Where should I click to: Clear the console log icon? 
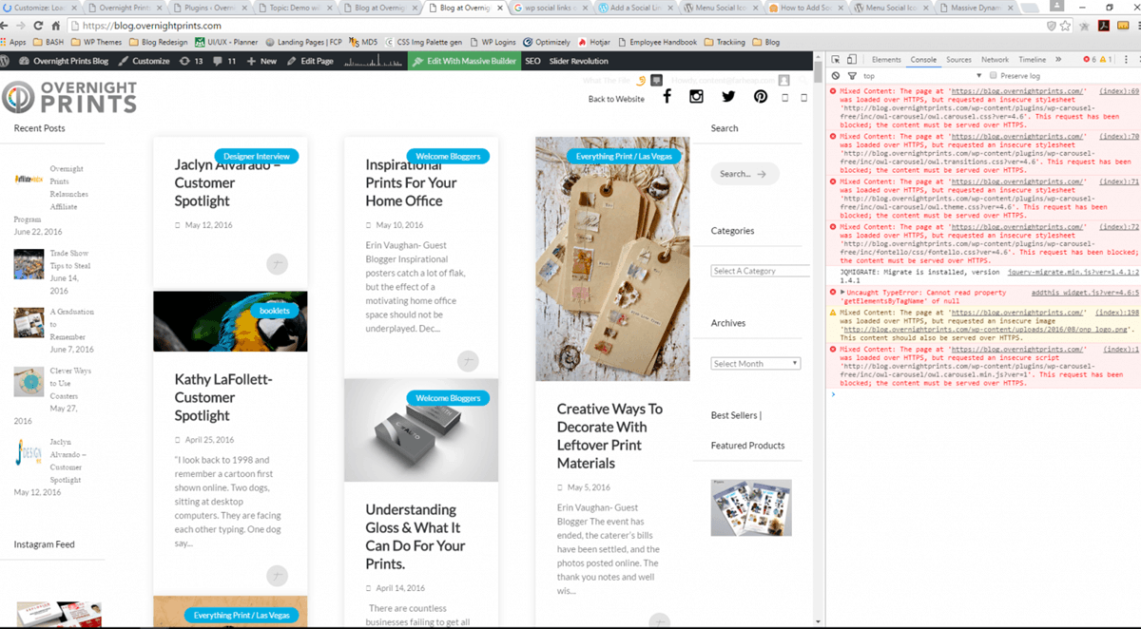click(x=836, y=76)
